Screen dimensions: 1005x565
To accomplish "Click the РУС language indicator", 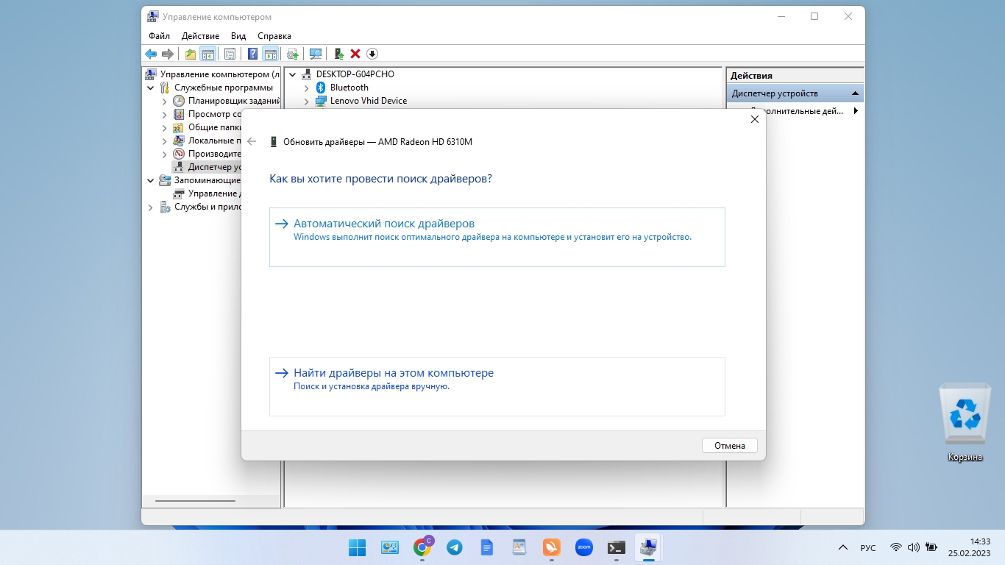I will [x=868, y=548].
